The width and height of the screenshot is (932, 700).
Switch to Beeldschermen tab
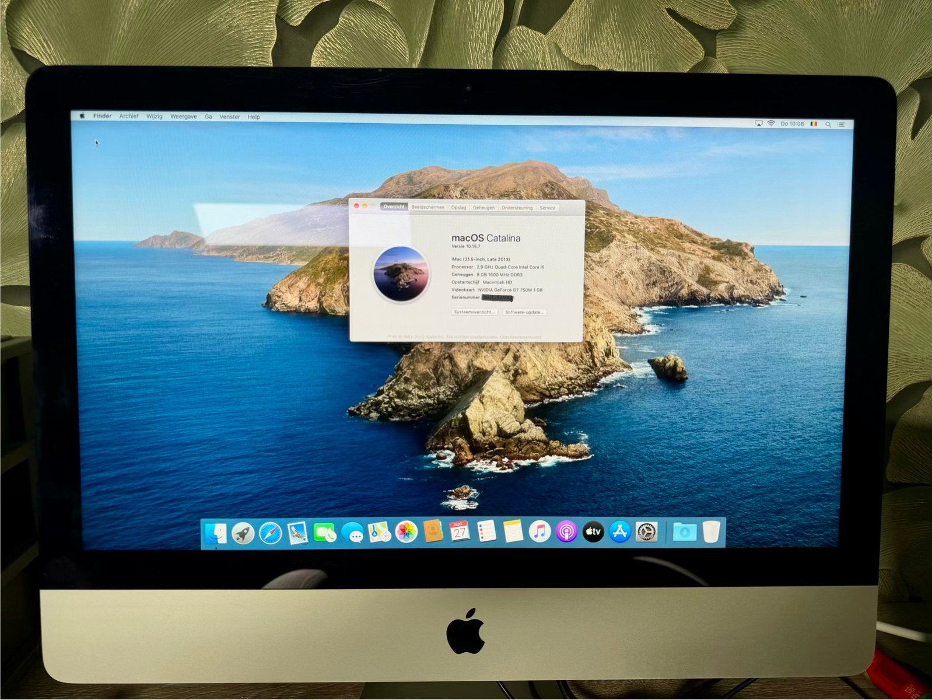(428, 207)
